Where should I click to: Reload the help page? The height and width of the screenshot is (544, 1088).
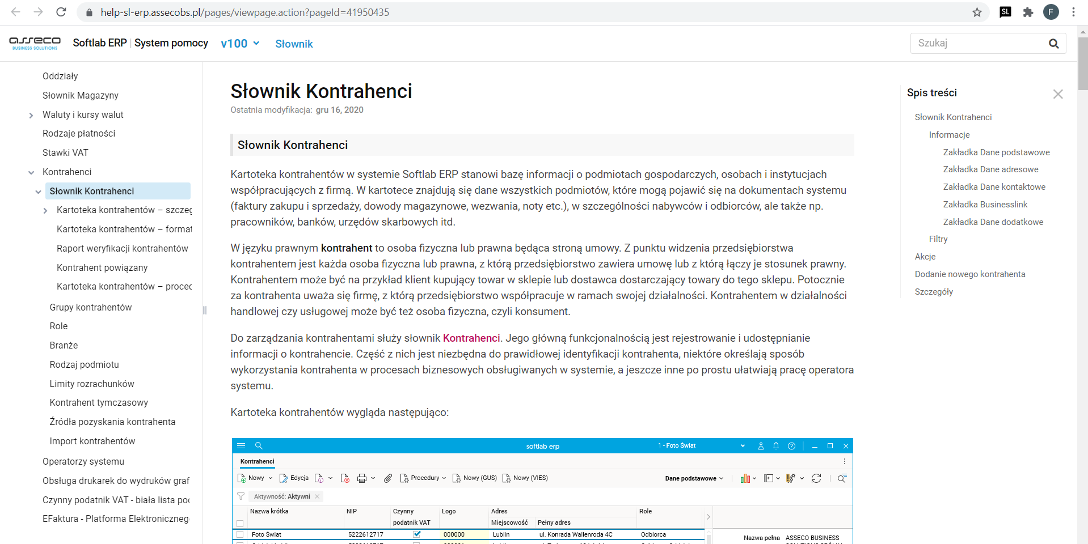[61, 12]
